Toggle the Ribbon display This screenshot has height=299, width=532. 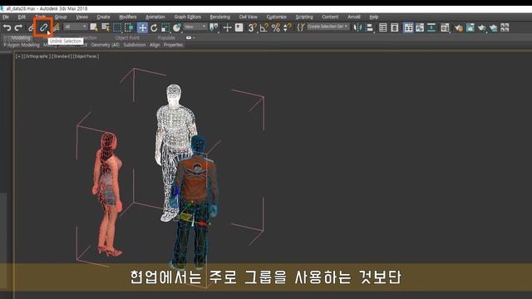(x=408, y=27)
